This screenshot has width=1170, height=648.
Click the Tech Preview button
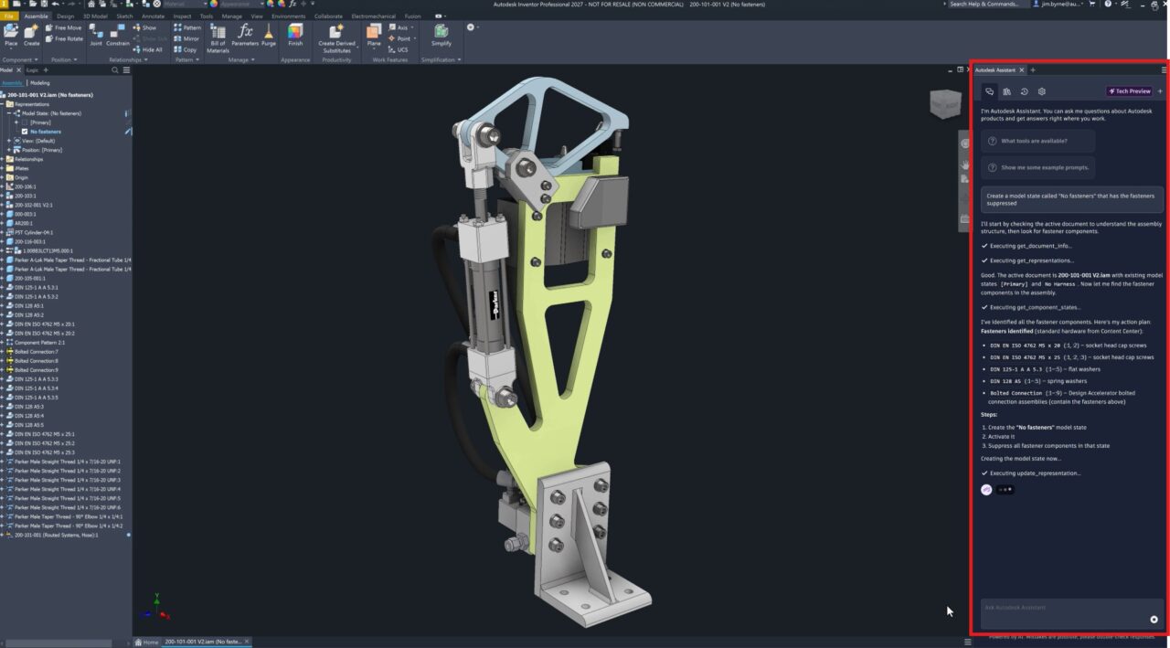1130,91
